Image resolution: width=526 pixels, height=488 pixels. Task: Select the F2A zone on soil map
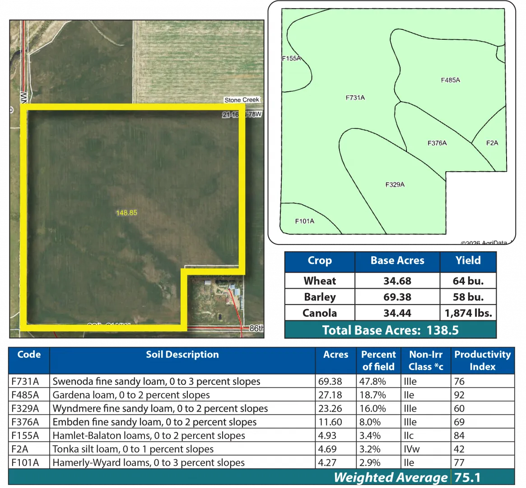492,143
